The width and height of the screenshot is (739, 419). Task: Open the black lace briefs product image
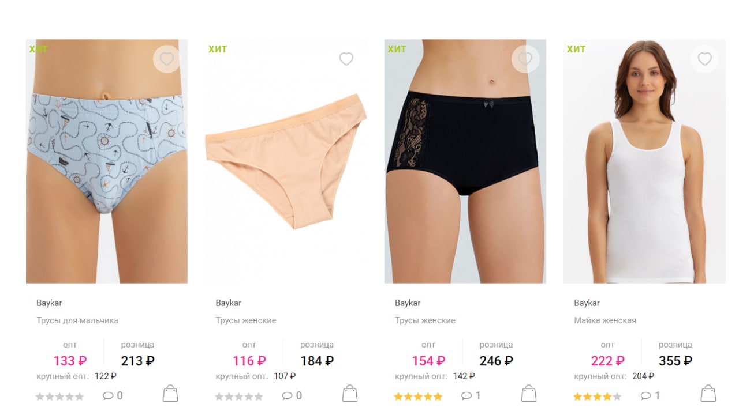coord(465,161)
